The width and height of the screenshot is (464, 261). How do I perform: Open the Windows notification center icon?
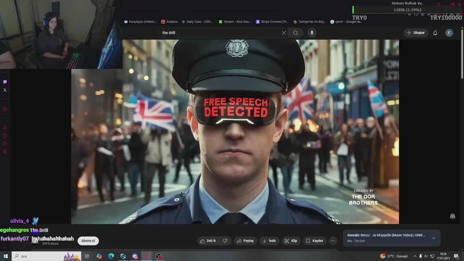pyautogui.click(x=456, y=256)
